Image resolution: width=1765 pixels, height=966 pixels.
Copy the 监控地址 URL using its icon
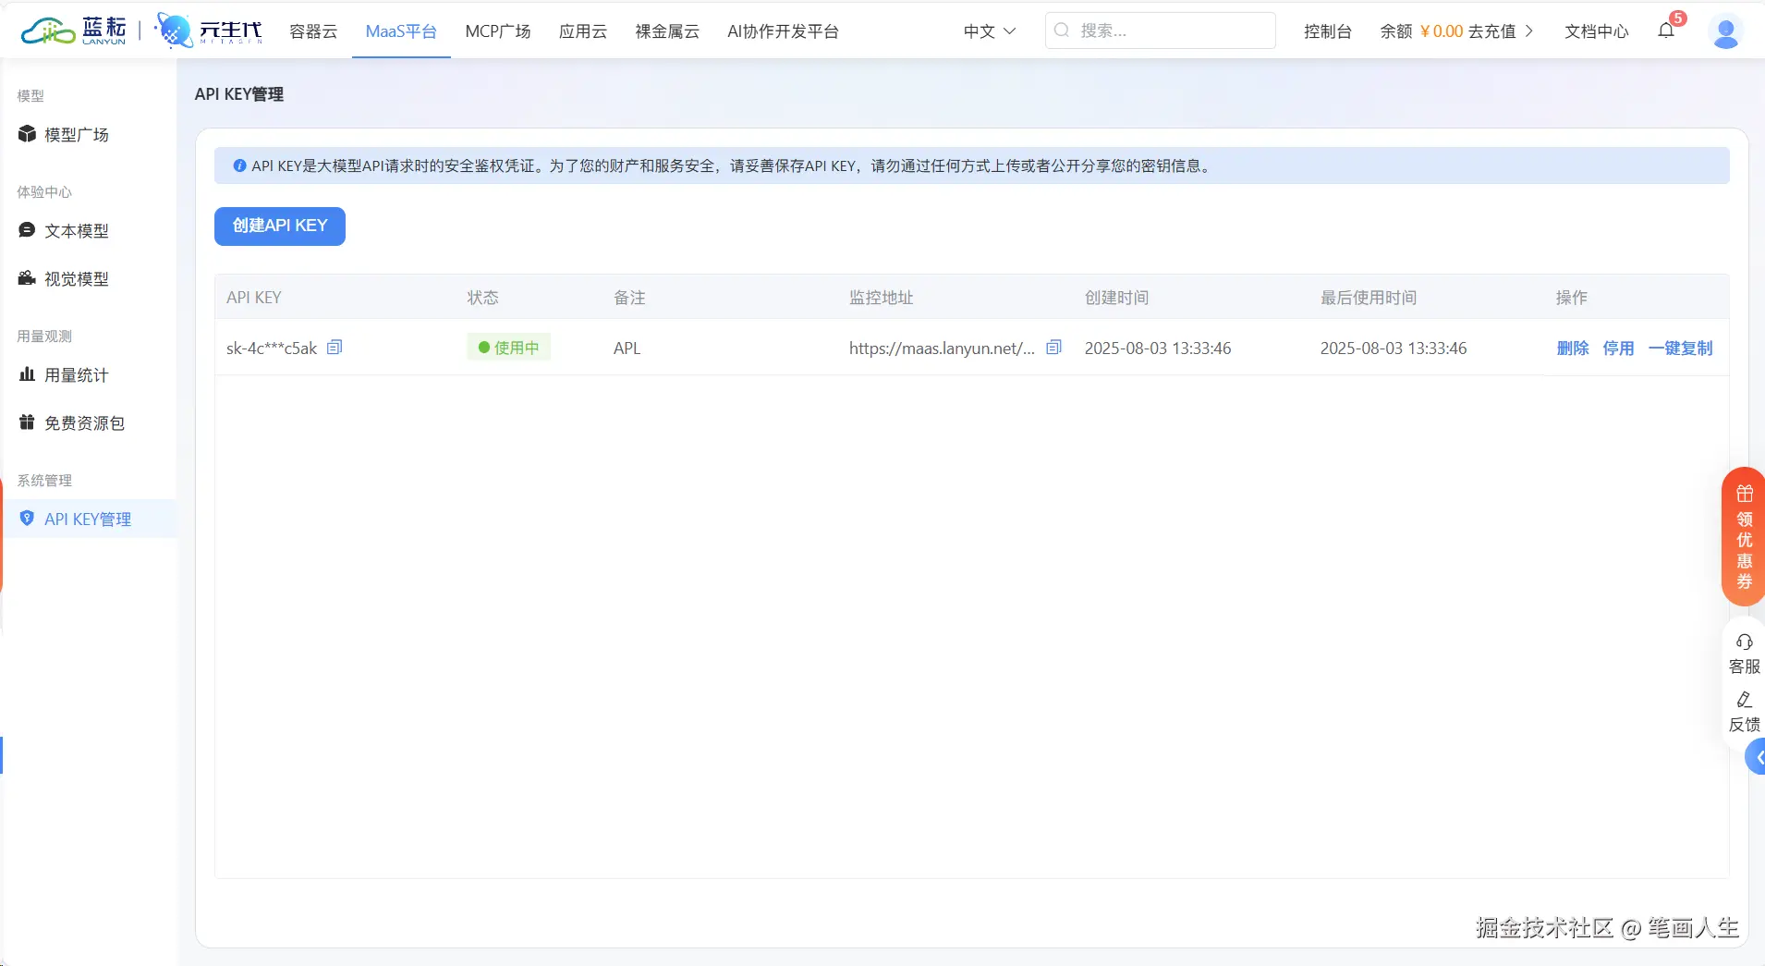pyautogui.click(x=1053, y=347)
